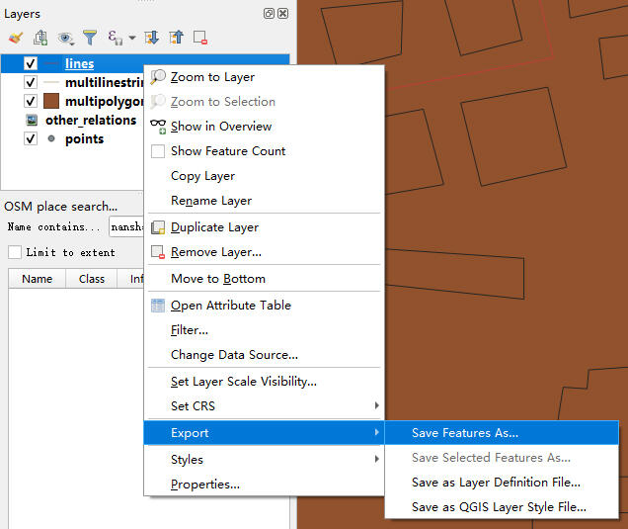This screenshot has height=529, width=628.
Task: Tick the Show Feature Count checkbox
Action: point(158,151)
